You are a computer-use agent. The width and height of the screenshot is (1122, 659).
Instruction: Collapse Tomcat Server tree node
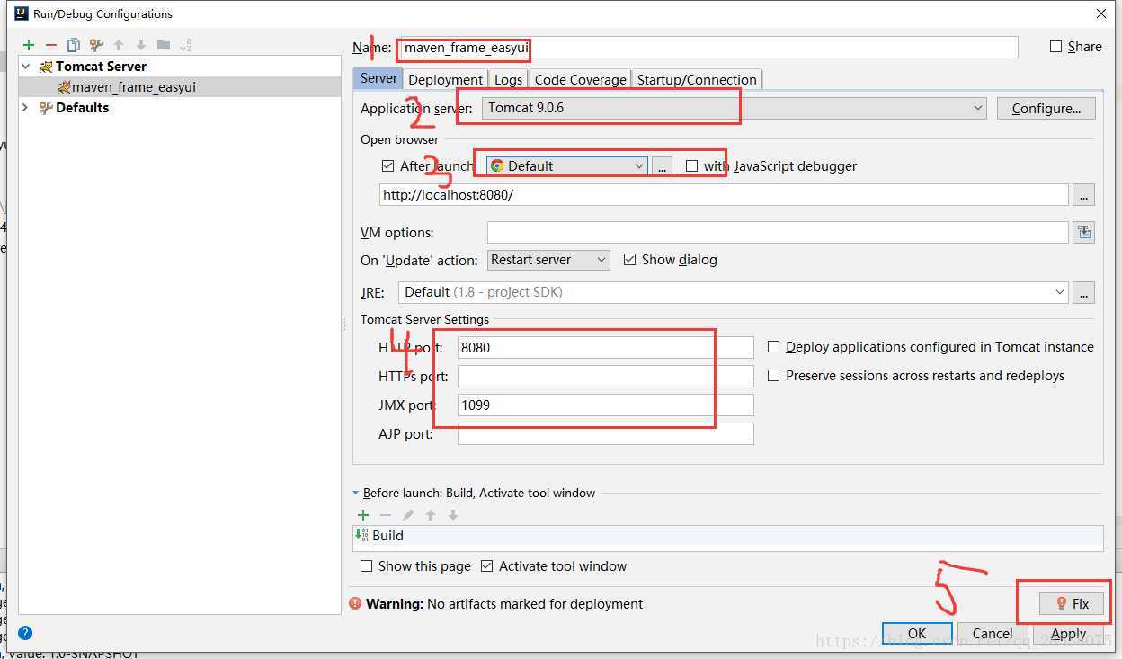point(26,67)
